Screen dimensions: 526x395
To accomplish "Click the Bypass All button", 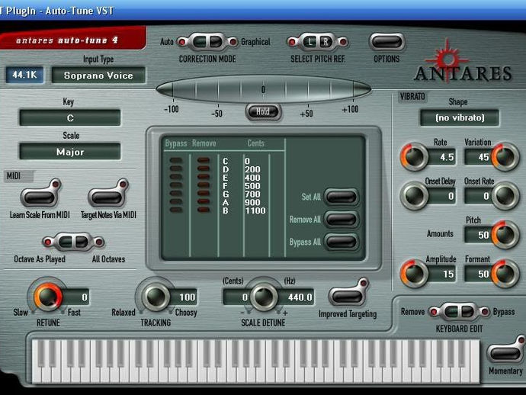I will pyautogui.click(x=342, y=242).
